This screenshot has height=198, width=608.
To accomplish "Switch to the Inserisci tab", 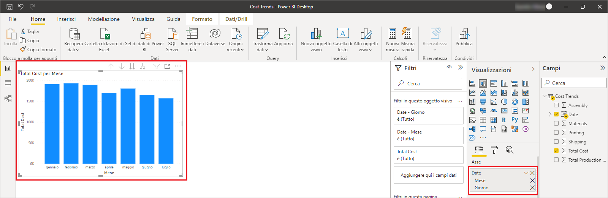I will point(66,19).
